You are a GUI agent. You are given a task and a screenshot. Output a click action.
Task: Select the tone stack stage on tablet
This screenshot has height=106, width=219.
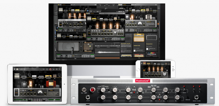(x=34, y=76)
